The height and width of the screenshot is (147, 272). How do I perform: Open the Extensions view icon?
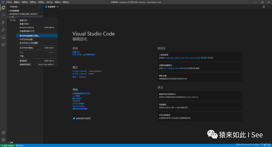(3, 44)
